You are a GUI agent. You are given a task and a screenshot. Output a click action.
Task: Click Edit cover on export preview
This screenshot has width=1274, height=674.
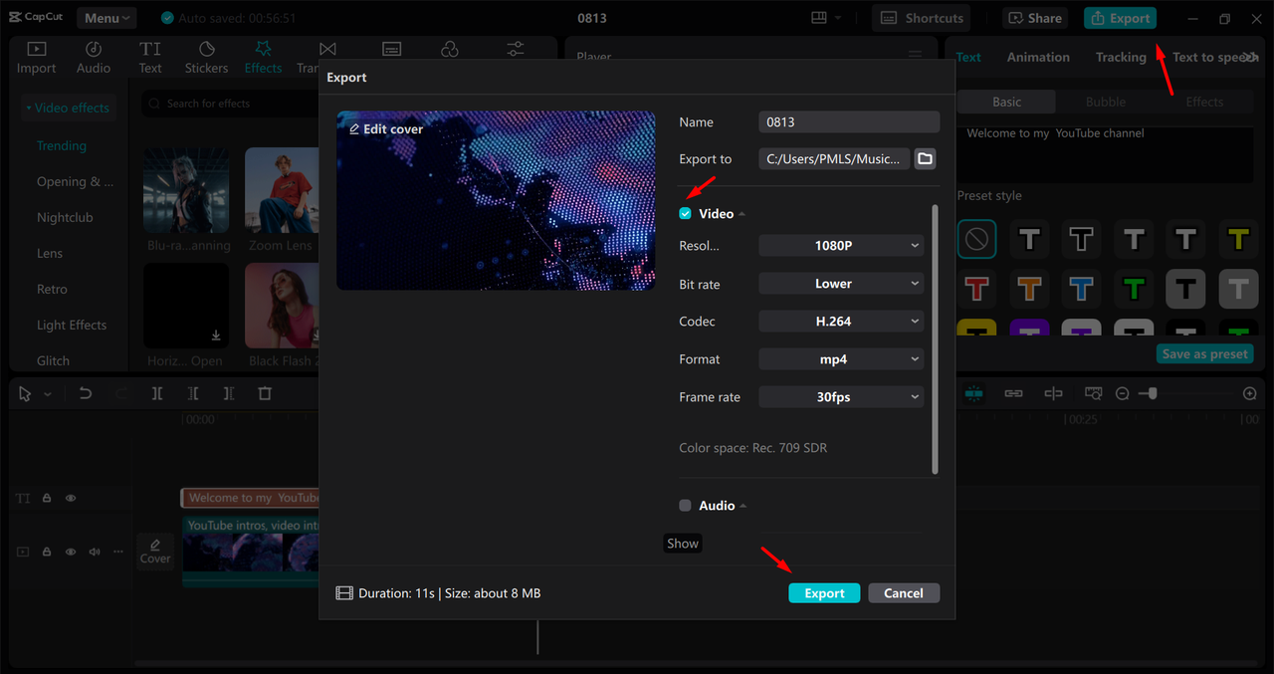coord(386,129)
